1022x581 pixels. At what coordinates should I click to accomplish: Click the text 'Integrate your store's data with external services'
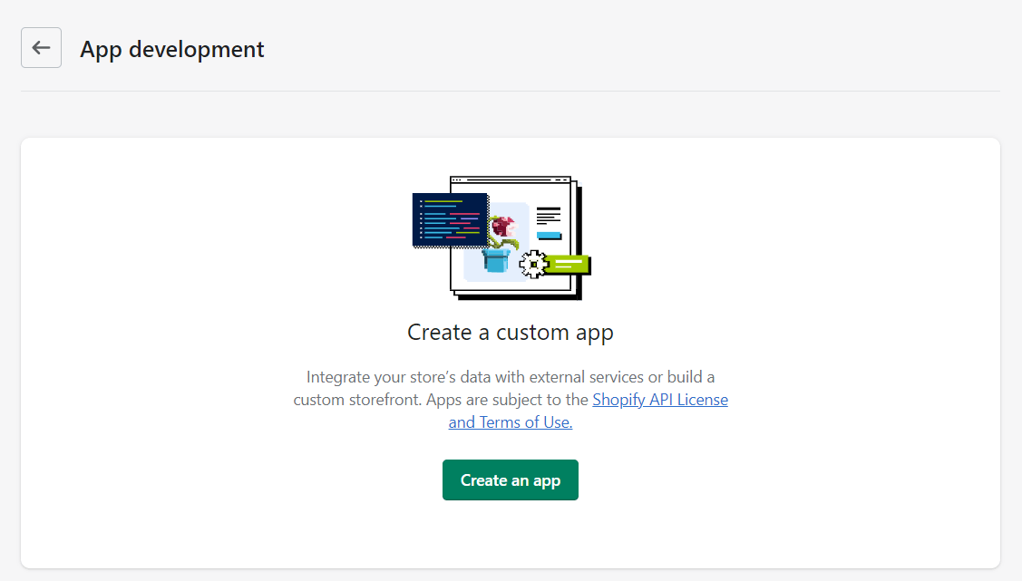(x=475, y=377)
